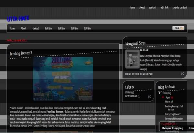Select 'Belajar Blogging' category tab
Viewport: 194px width, 133px height.
click(x=173, y=128)
